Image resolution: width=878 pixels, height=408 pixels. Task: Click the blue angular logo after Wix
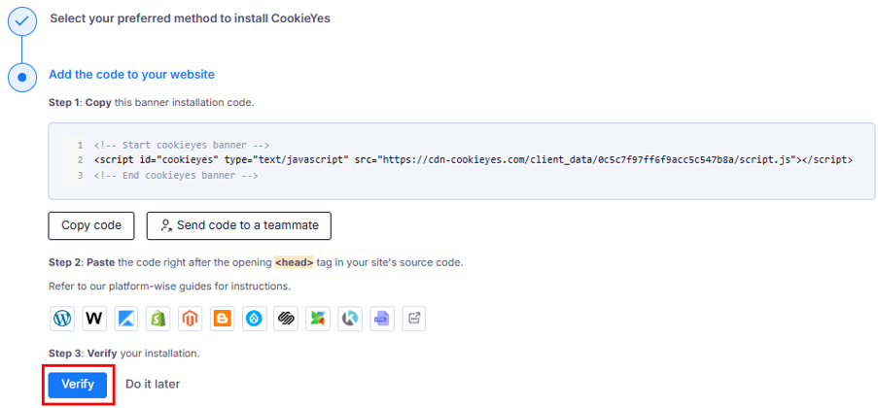point(126,318)
